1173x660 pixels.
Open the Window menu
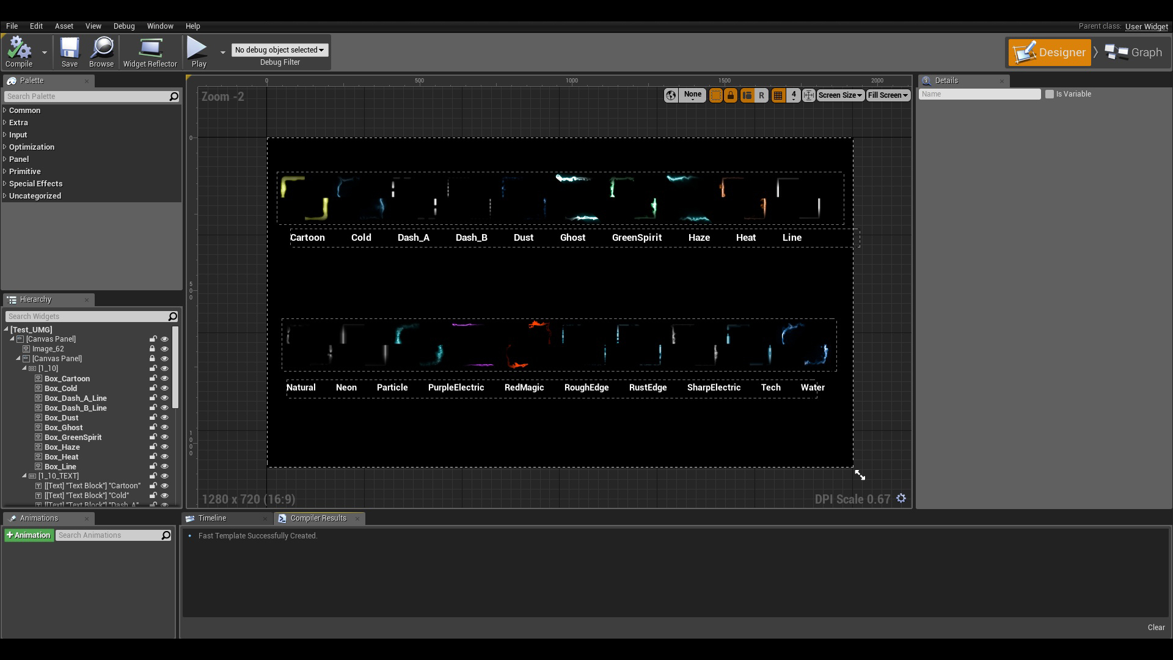[160, 26]
